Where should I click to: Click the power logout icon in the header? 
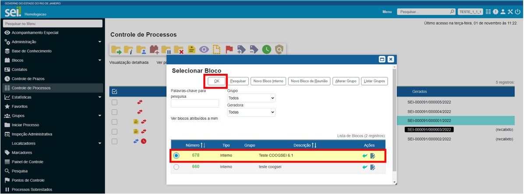(517, 12)
